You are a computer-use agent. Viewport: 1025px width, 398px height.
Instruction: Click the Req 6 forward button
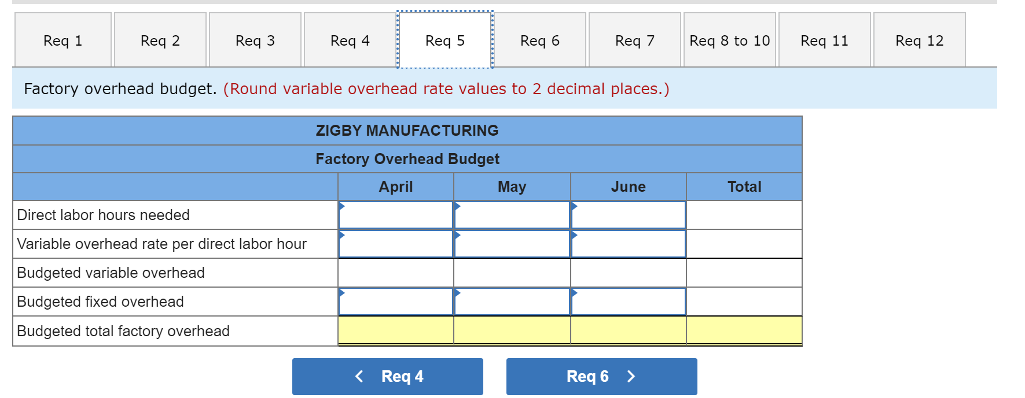click(x=601, y=377)
